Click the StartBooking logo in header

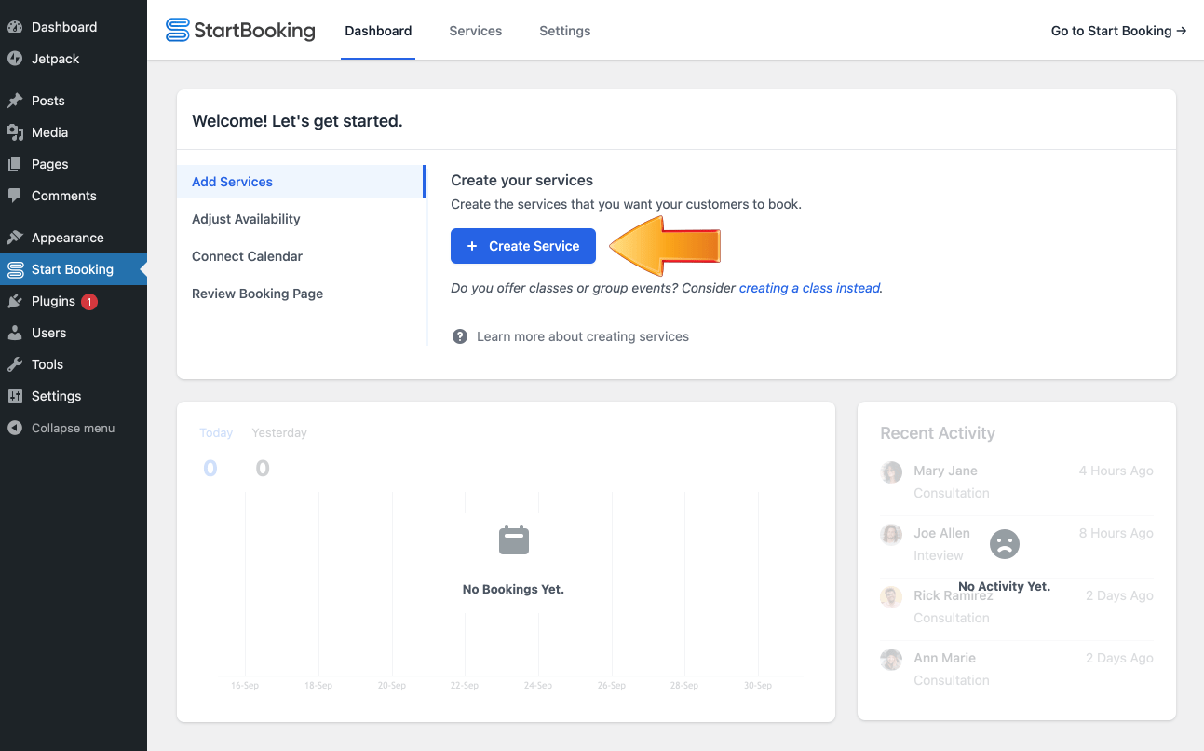click(240, 31)
